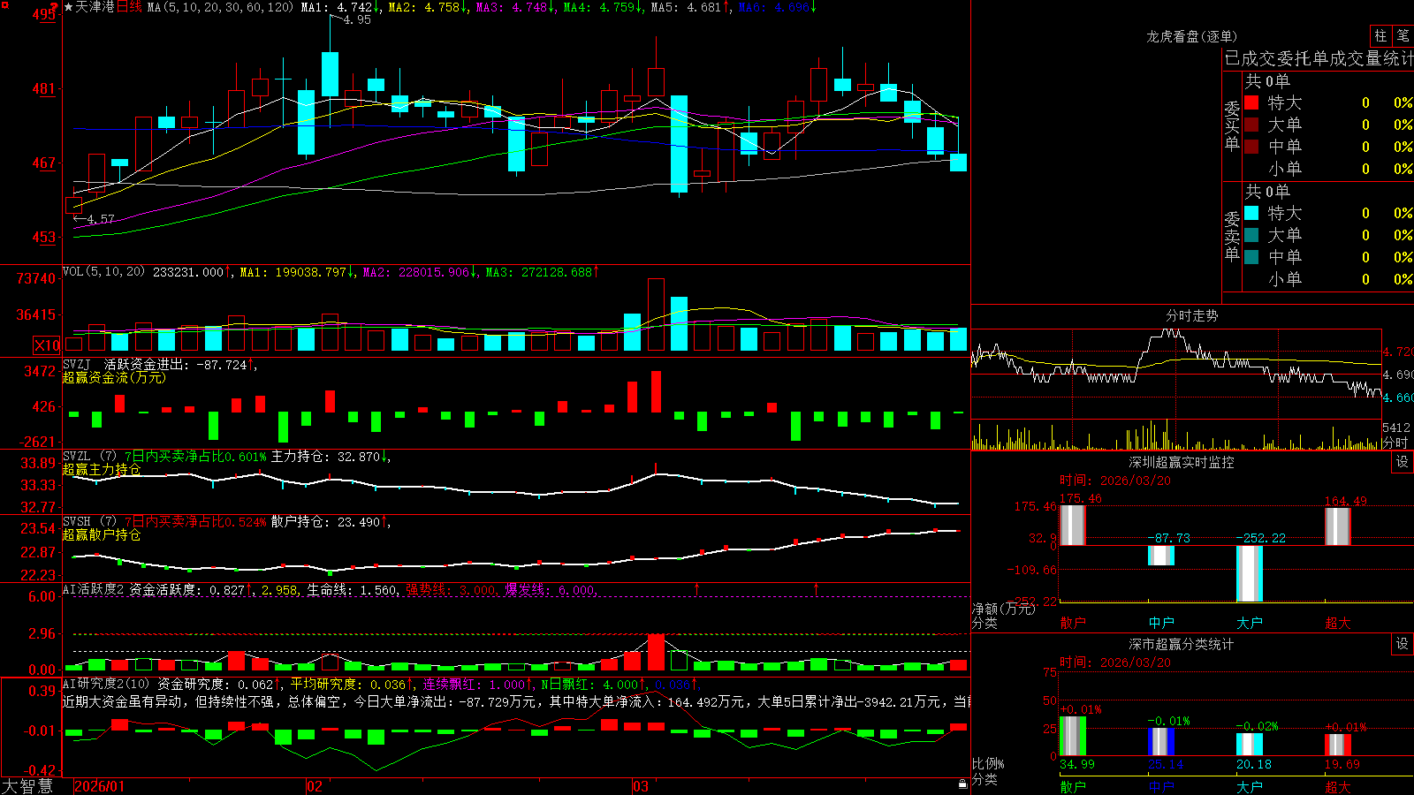Select 中户 category under 深圳超赢实时监控
The width and height of the screenshot is (1414, 795).
click(x=1161, y=623)
